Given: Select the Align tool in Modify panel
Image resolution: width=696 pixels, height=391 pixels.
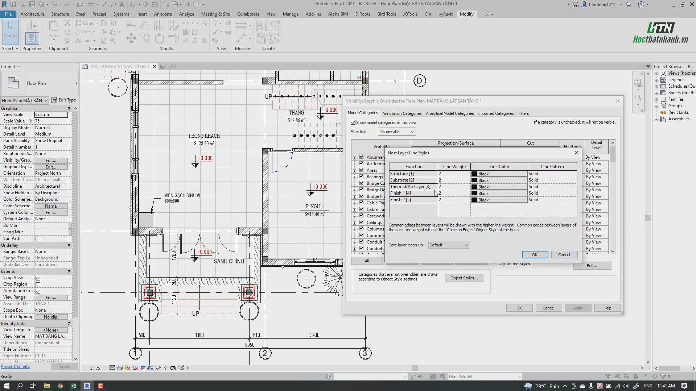Looking at the screenshot, I should pos(131,25).
